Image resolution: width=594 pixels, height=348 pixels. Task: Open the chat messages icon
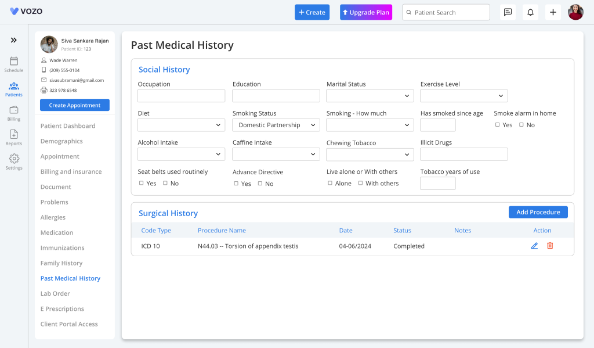[x=508, y=12]
